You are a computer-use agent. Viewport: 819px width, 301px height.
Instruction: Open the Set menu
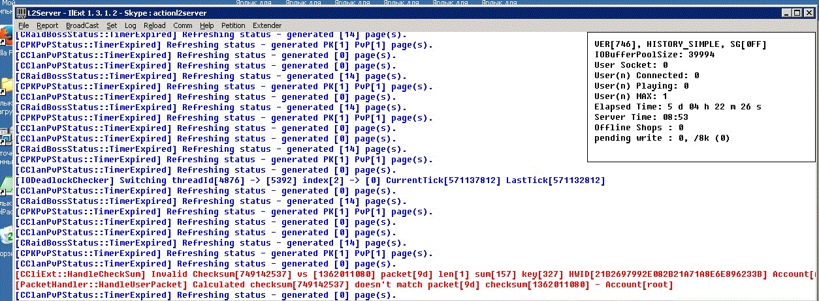click(112, 25)
